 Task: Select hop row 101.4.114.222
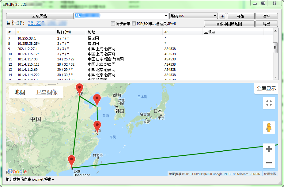[x=139, y=75]
